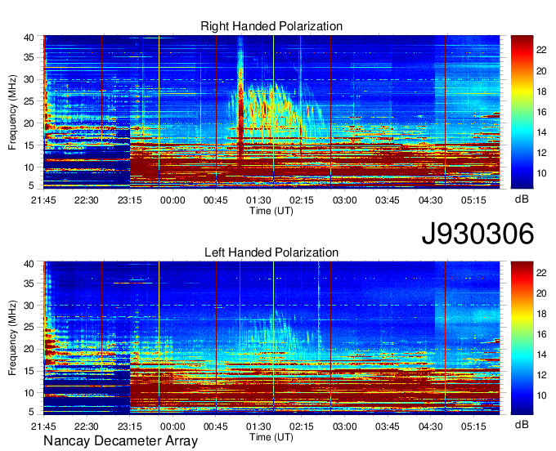Viewport: 556px width, 451px height.
Task: Click the 16 dB tick on Right Handed colorbar
Action: point(541,112)
